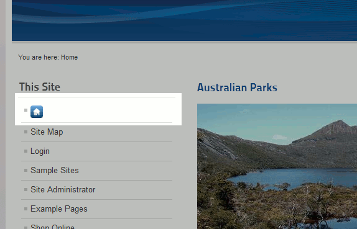
Task: Go to the Login menu link
Action: click(40, 151)
